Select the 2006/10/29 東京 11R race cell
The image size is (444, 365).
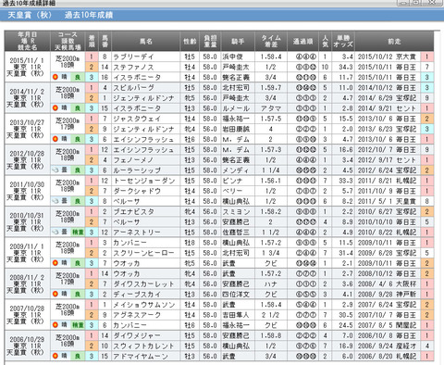27,346
